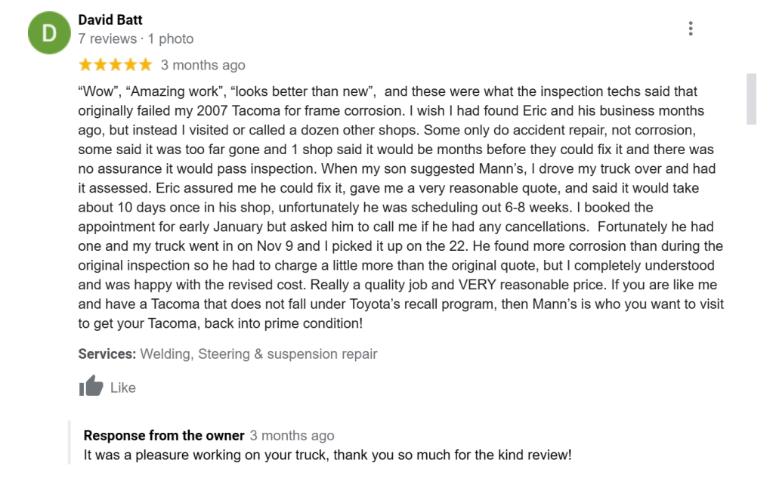Click the owner's "It was a pleasure" reply text
This screenshot has height=494, width=773.
(x=327, y=455)
